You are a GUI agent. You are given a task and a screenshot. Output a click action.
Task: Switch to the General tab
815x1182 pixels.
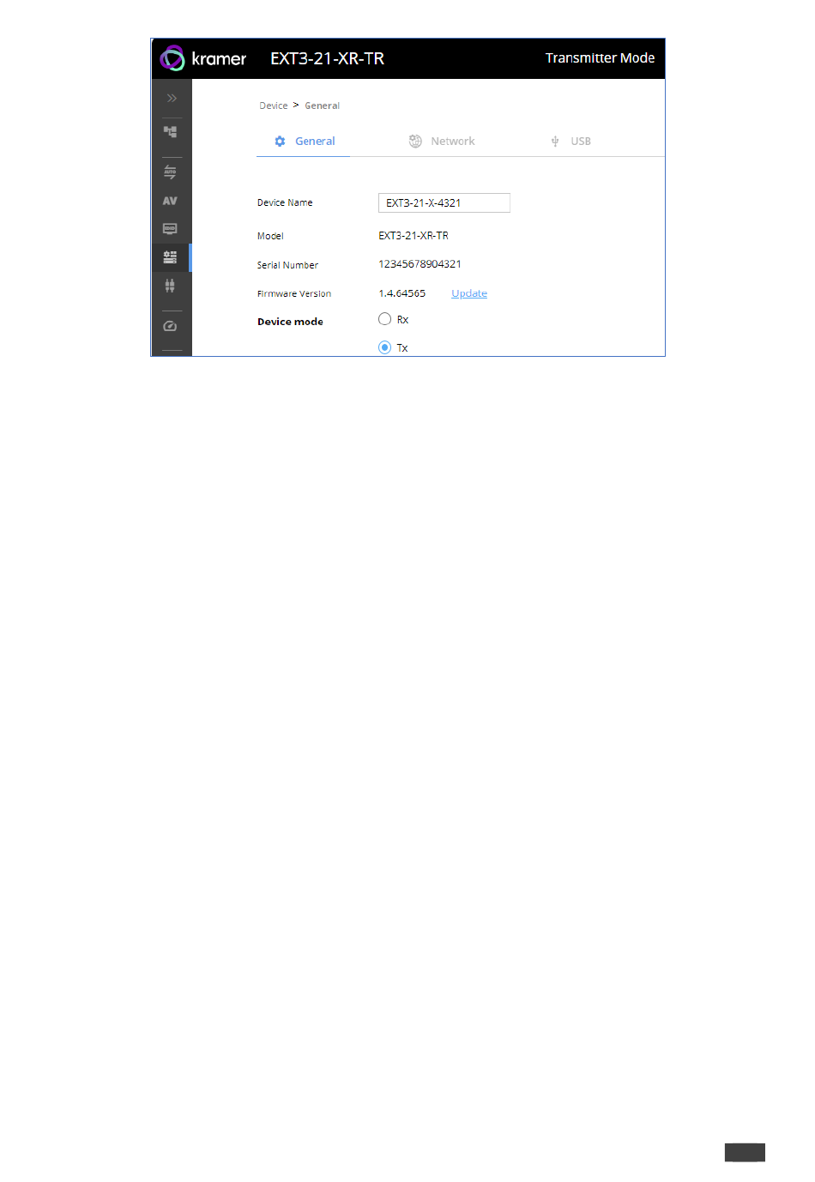tap(304, 142)
